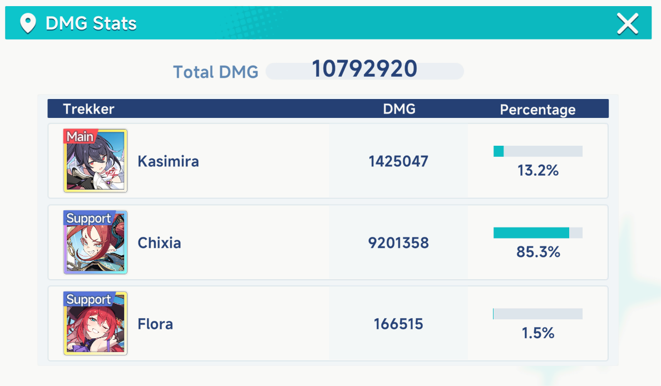Click the DMG column header
This screenshot has width=661, height=386.
click(x=399, y=109)
